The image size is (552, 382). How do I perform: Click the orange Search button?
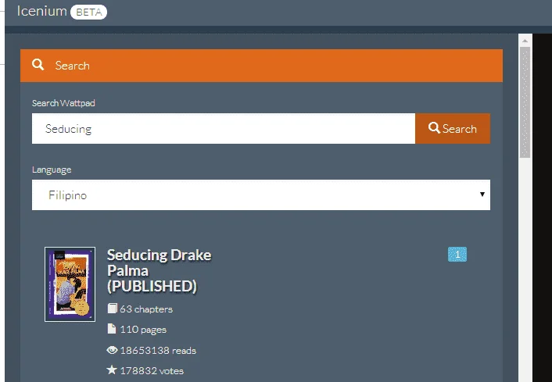tap(453, 128)
